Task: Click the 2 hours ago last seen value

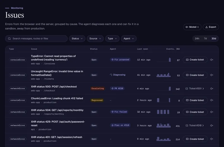Action: [144, 100]
